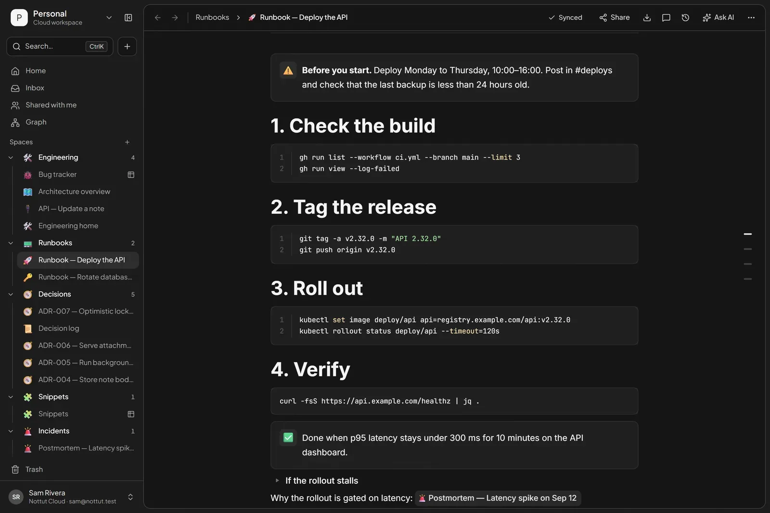
Task: Click Runbooks breadcrumb link
Action: [212, 18]
